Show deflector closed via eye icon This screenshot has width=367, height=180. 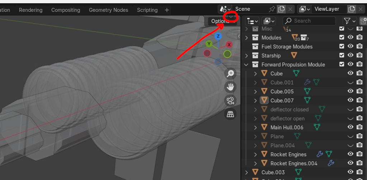click(350, 110)
